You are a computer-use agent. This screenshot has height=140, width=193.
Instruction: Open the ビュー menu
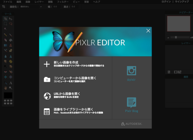pos(76,2)
